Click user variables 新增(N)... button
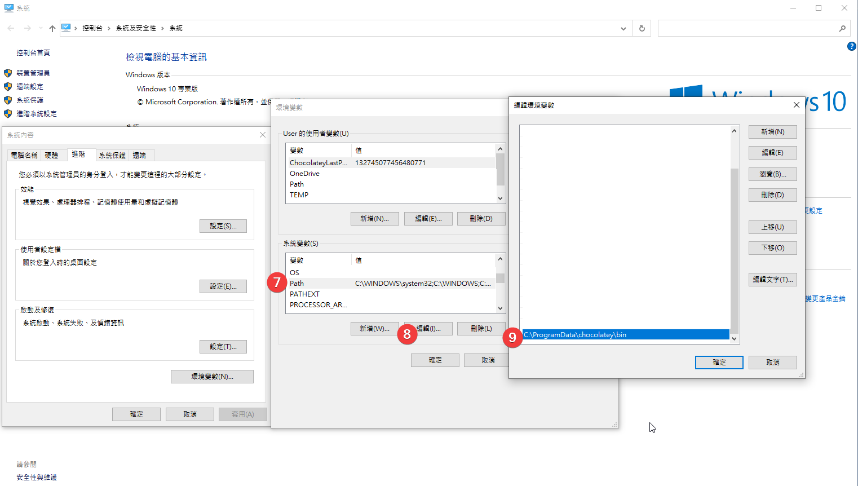 click(x=375, y=219)
